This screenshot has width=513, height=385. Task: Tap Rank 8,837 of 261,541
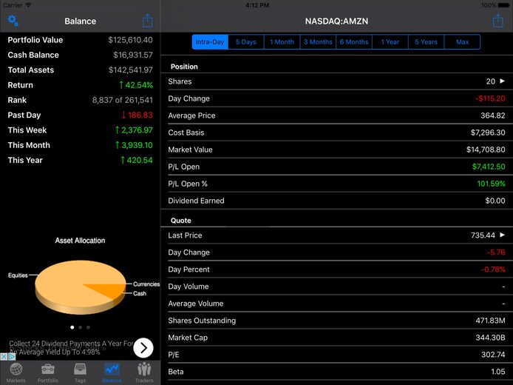[80, 100]
